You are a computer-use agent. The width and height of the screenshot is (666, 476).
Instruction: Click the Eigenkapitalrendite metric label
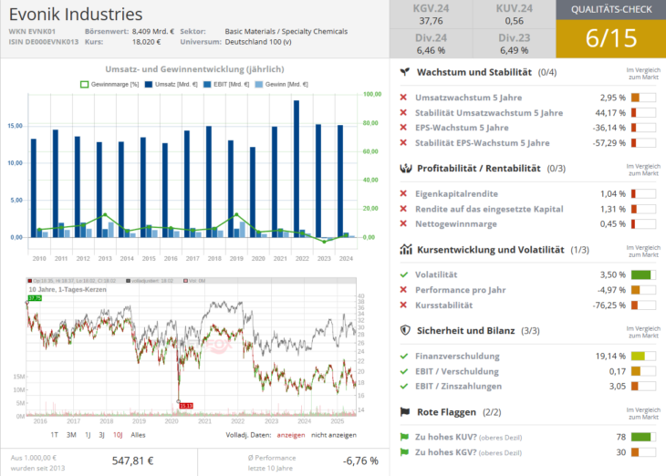456,193
